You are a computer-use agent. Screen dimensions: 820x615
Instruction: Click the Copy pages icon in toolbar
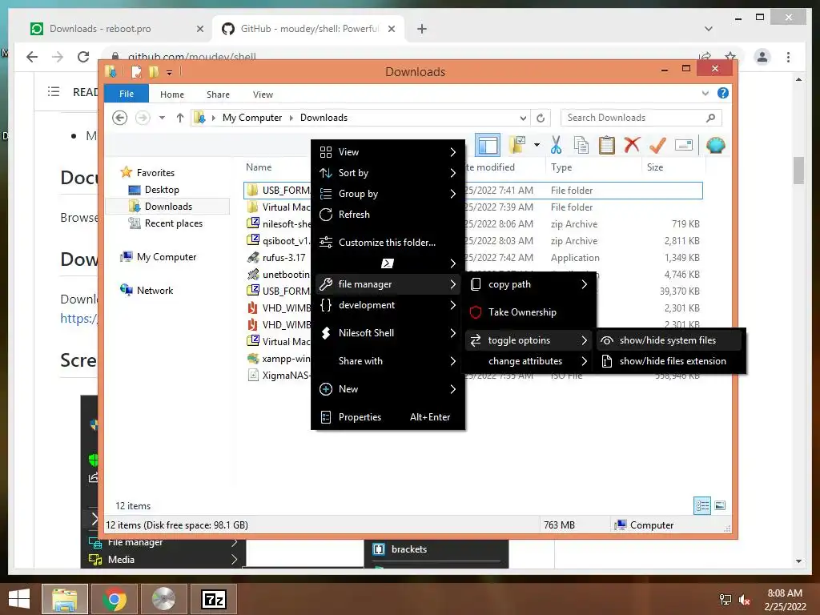point(581,146)
